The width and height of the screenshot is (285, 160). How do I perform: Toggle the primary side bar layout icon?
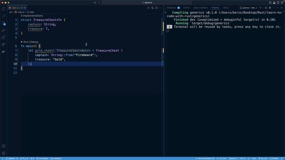click(x=270, y=3)
